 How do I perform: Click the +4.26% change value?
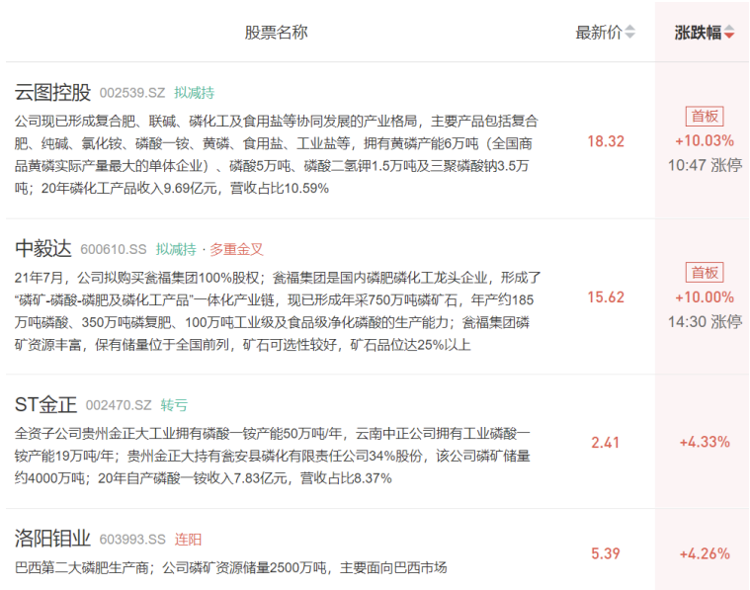coord(705,553)
